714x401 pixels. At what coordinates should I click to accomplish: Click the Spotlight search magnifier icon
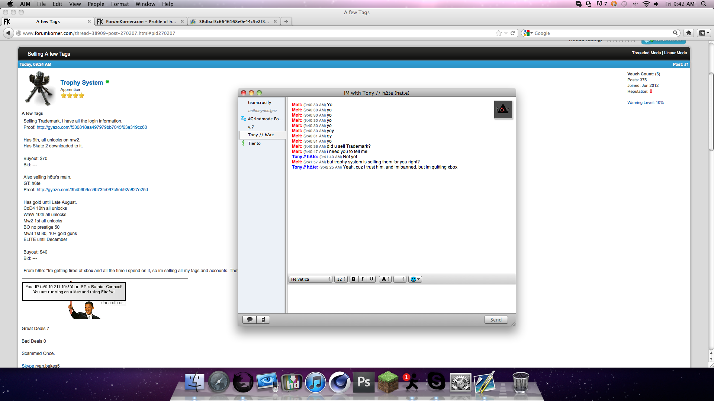coord(704,4)
